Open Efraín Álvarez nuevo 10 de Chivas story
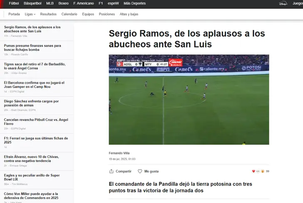The image size is (303, 203). point(32,159)
